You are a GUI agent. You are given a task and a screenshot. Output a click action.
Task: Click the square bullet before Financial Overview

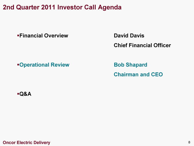[x=18, y=36]
